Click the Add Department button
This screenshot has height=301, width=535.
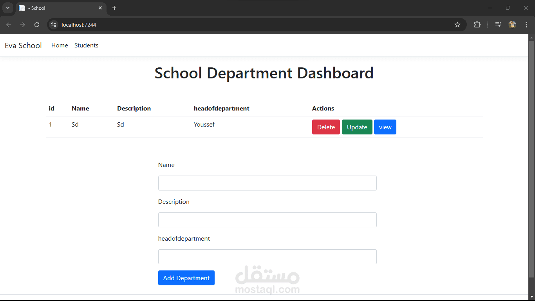pyautogui.click(x=186, y=278)
